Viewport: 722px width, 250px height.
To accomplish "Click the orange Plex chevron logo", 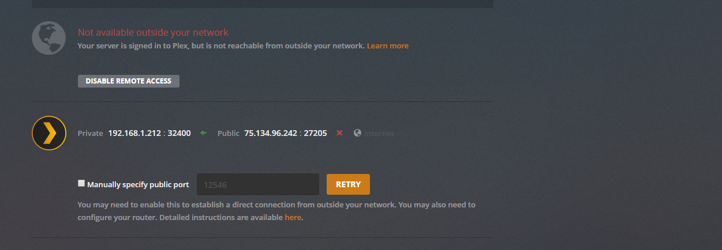I will click(49, 133).
